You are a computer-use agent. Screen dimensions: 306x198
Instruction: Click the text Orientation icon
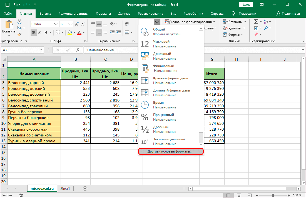point(112,24)
